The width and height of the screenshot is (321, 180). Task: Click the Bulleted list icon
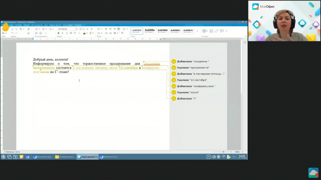point(98,29)
